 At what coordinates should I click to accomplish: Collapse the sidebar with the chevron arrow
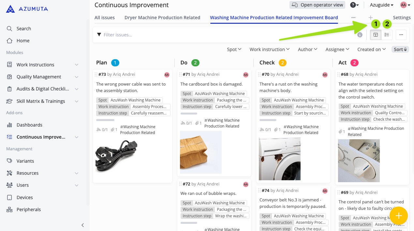[82, 225]
